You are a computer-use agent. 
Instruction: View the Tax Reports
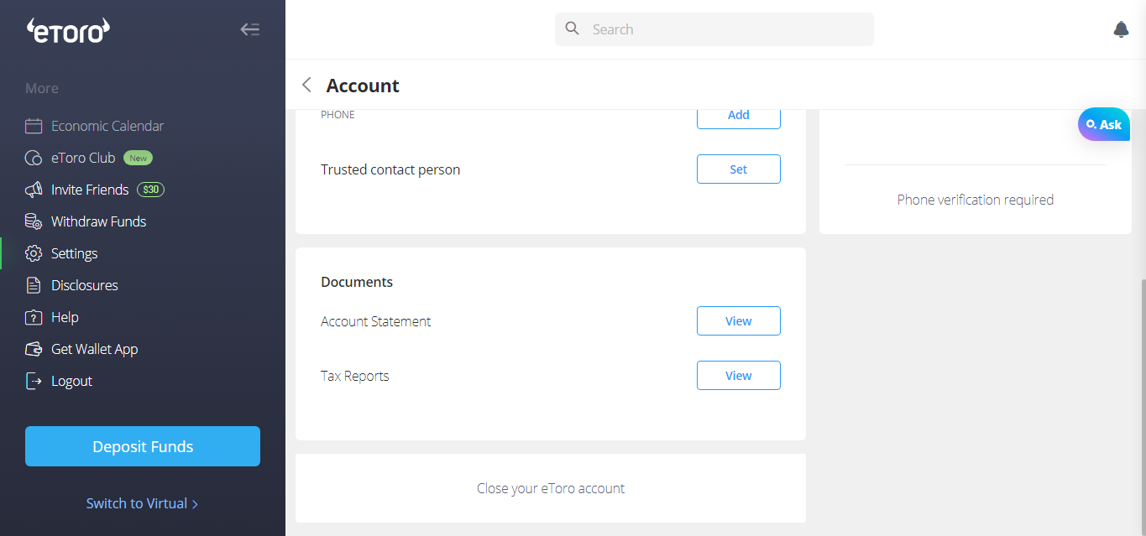pos(739,375)
